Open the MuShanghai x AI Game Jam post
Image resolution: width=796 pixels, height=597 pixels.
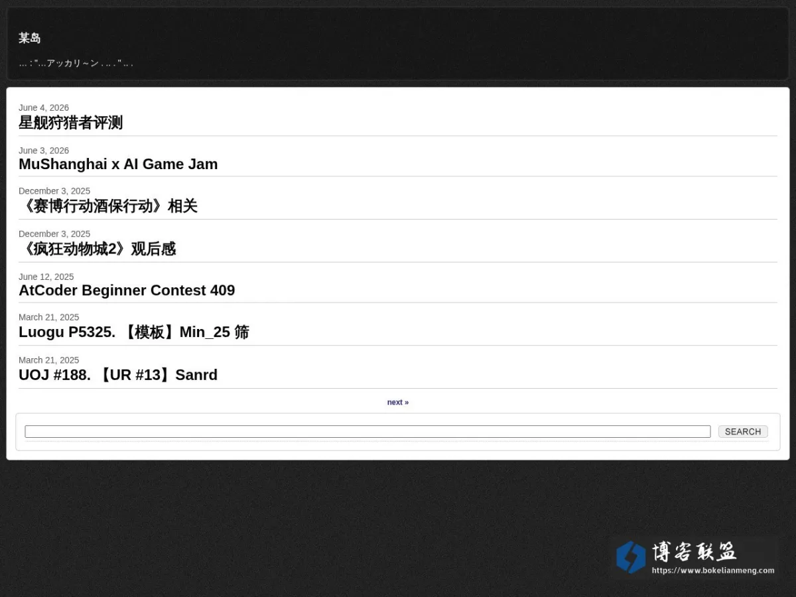click(118, 164)
